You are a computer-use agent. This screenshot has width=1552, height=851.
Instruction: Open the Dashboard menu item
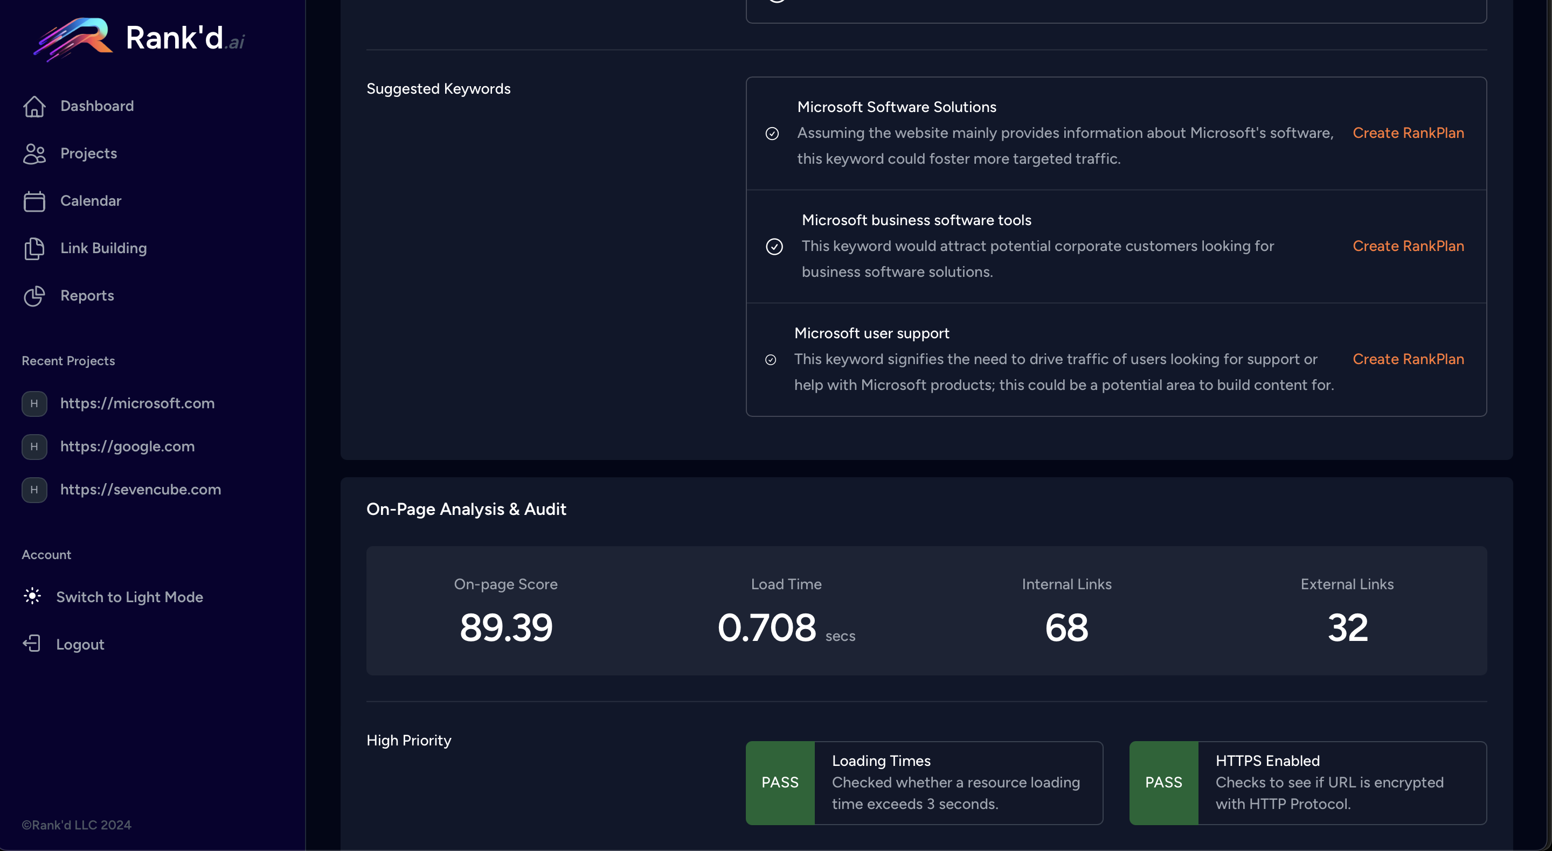[x=97, y=106]
